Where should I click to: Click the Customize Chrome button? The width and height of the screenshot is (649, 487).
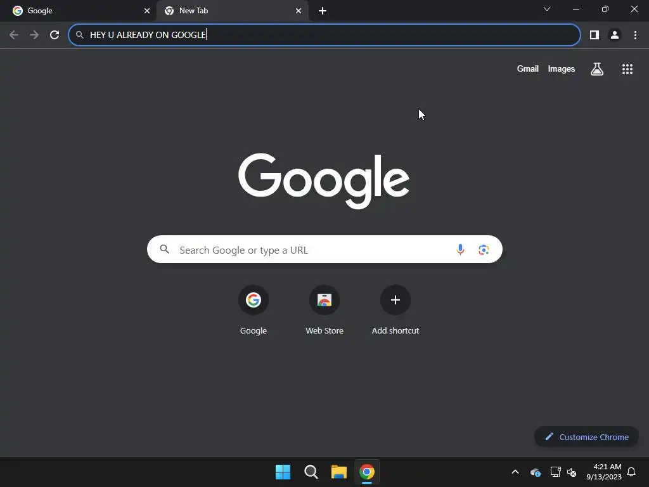pos(586,437)
